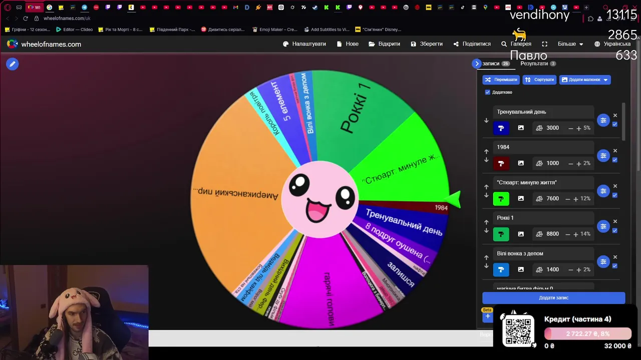Create a new wheel via Нове
This screenshot has width=641, height=360.
click(x=348, y=44)
